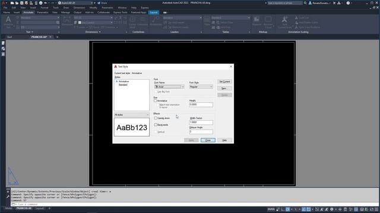Expand the Dimensions panel title dropdown

[x=93, y=32]
